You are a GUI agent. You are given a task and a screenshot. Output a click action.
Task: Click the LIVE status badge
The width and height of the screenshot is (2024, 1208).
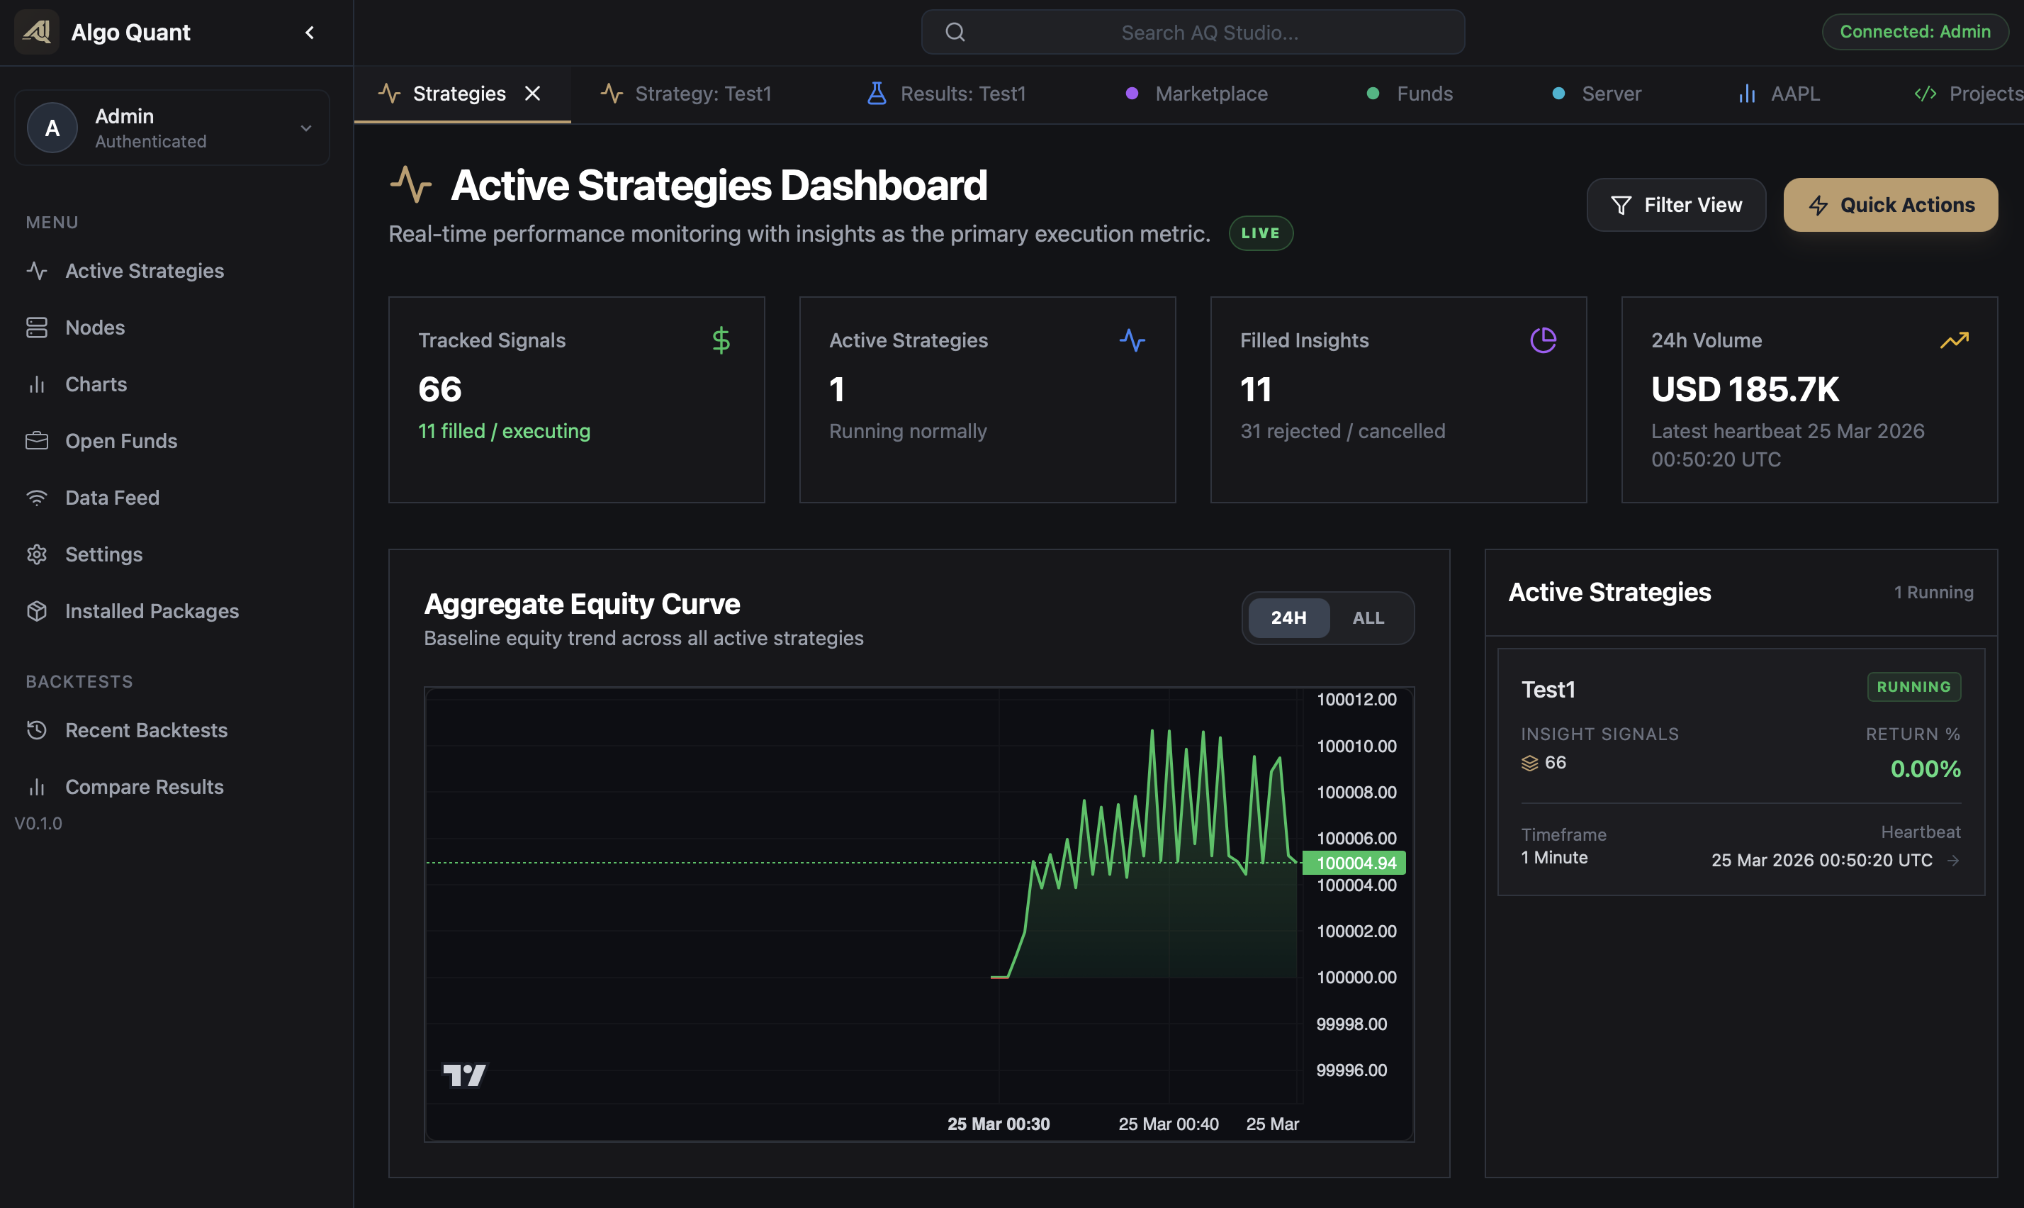click(1260, 234)
